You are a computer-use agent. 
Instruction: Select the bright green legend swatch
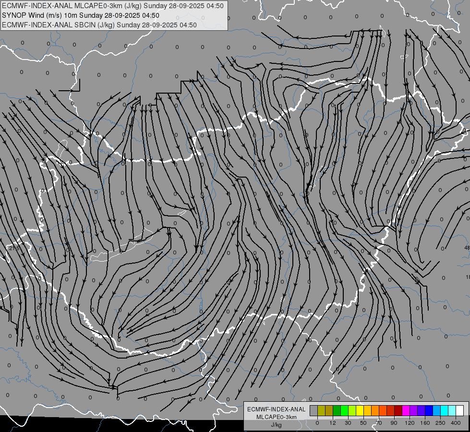click(344, 410)
